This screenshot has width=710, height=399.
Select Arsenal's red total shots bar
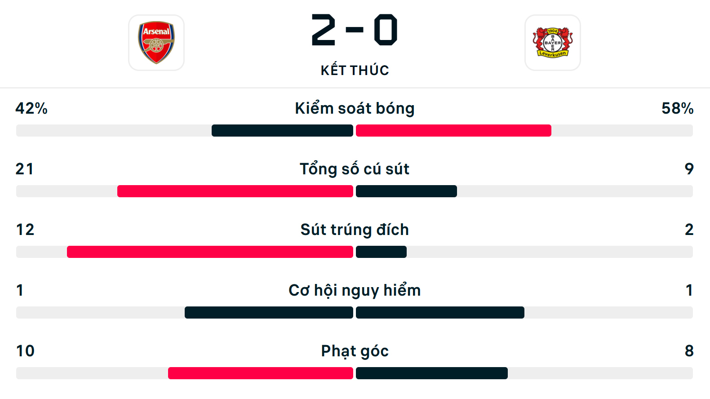(x=235, y=191)
